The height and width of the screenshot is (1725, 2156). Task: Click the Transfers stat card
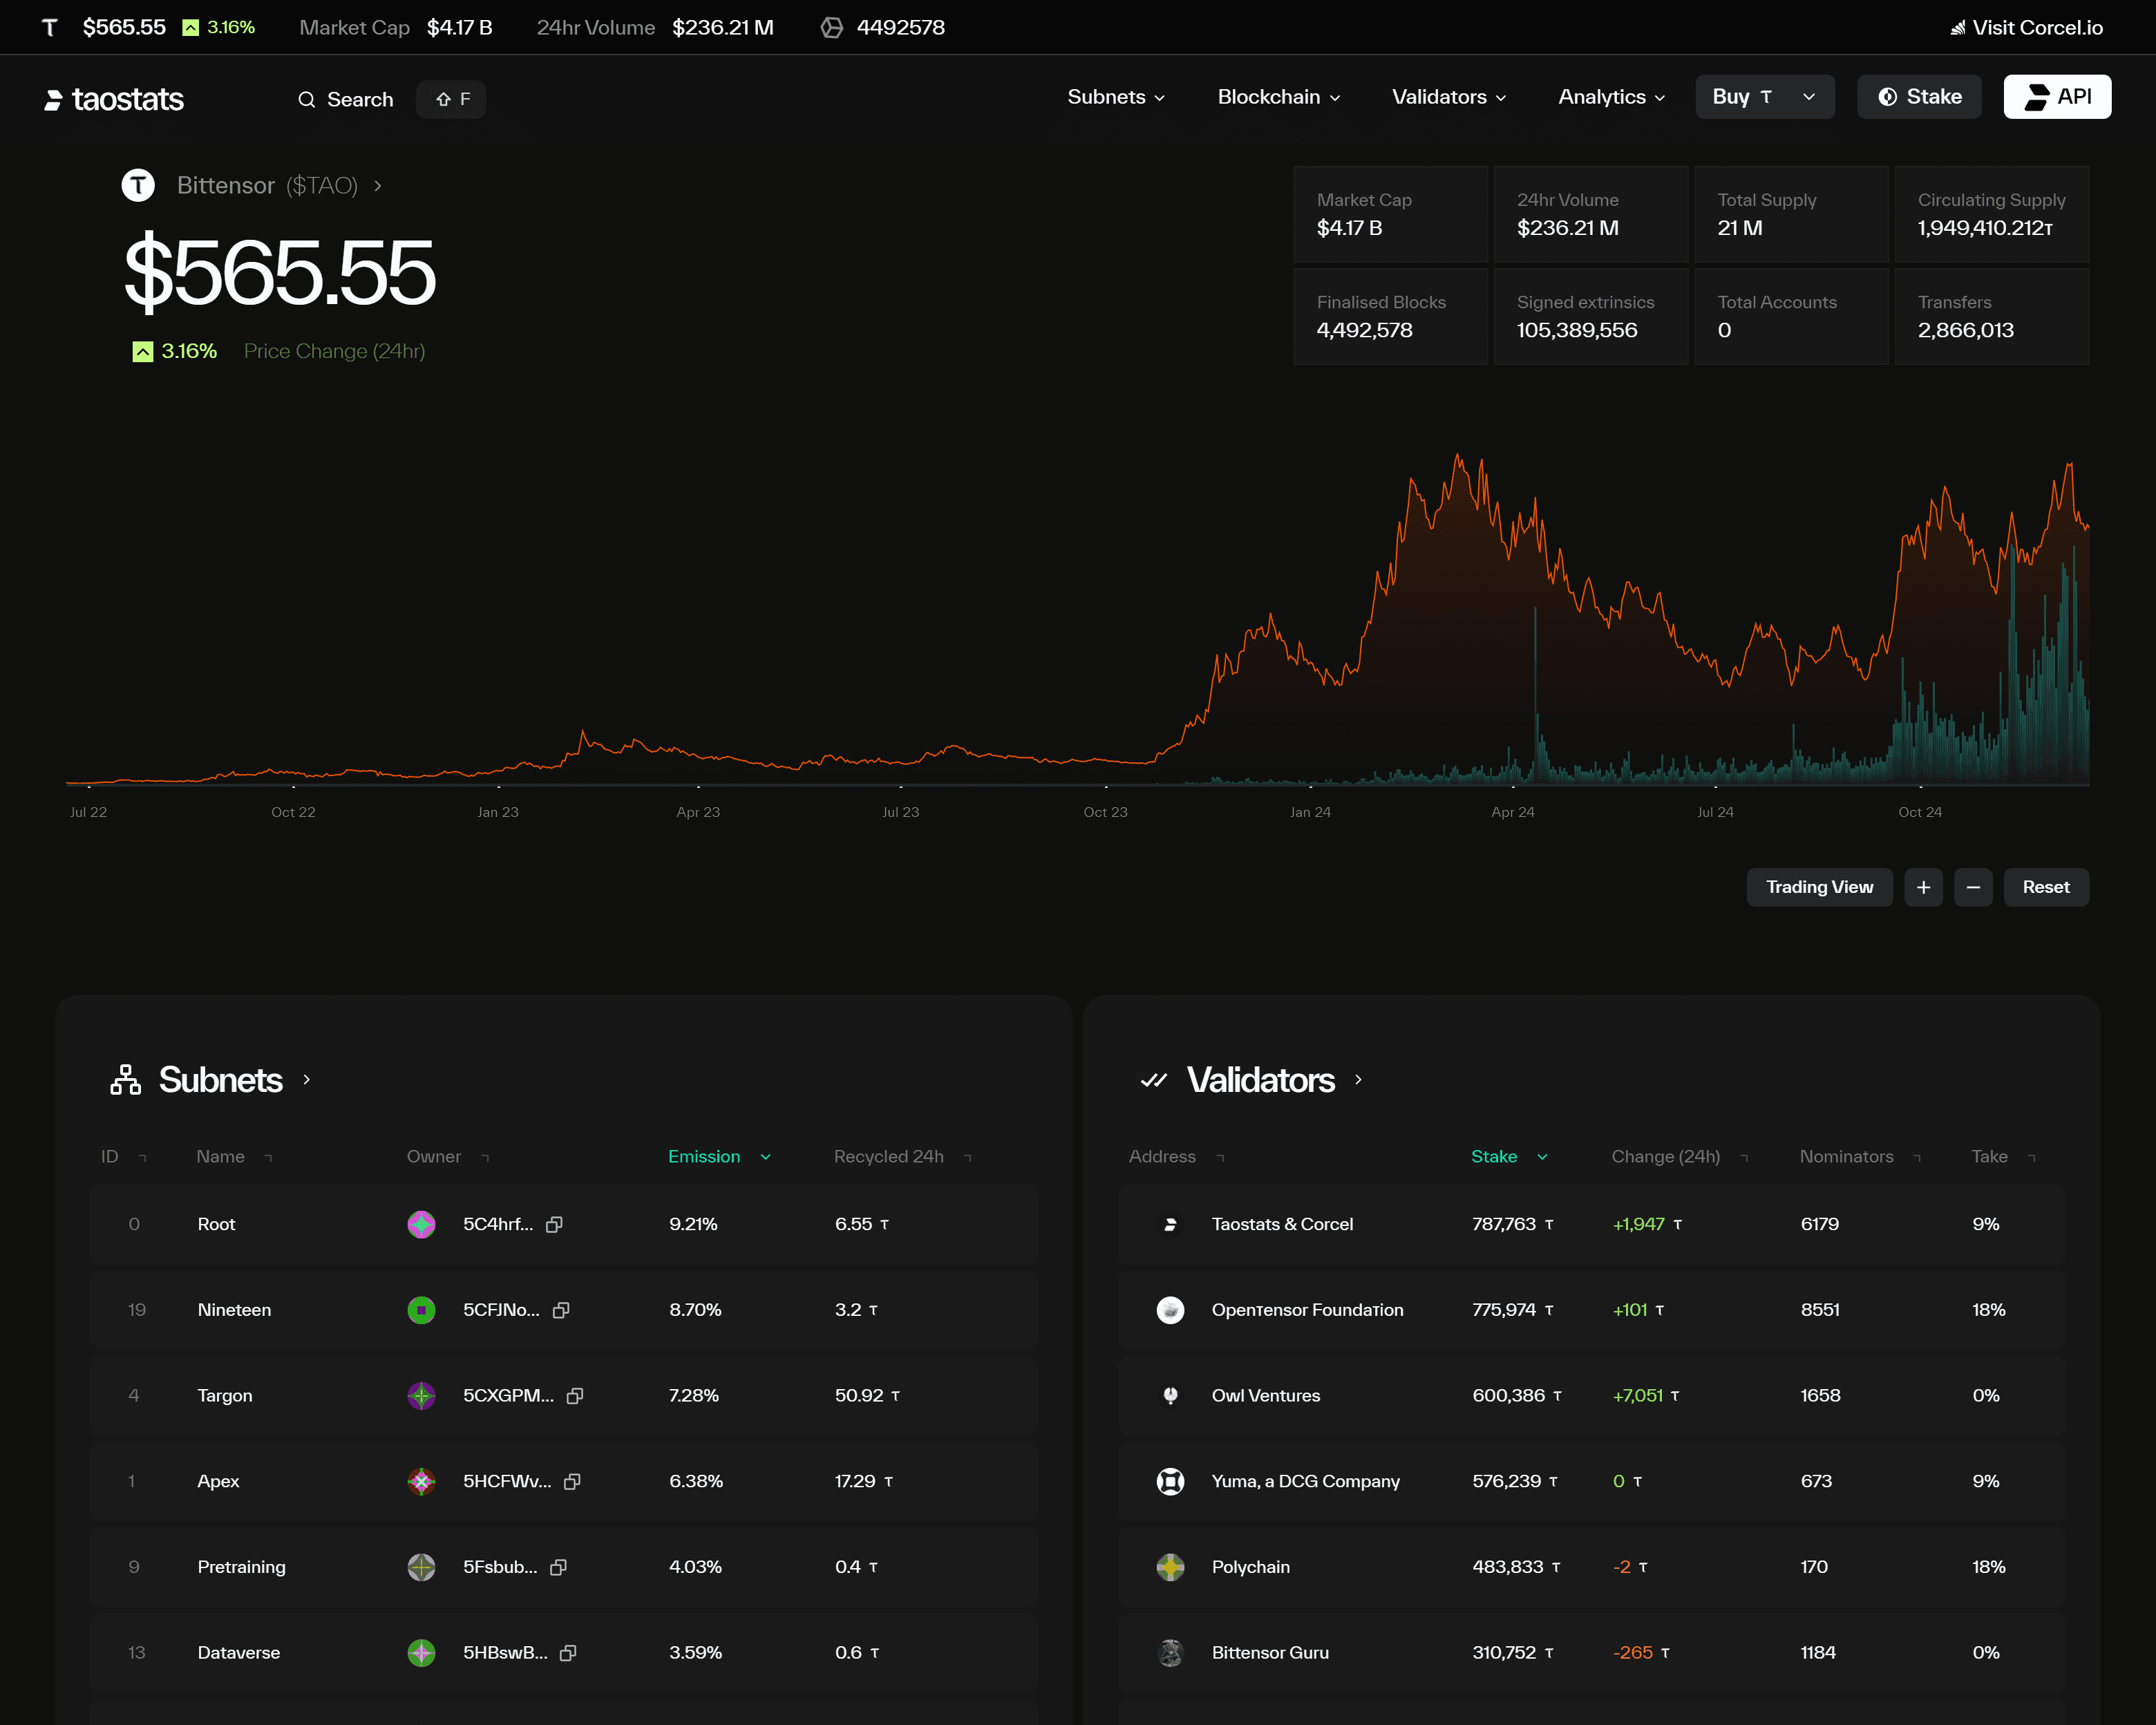(1992, 316)
